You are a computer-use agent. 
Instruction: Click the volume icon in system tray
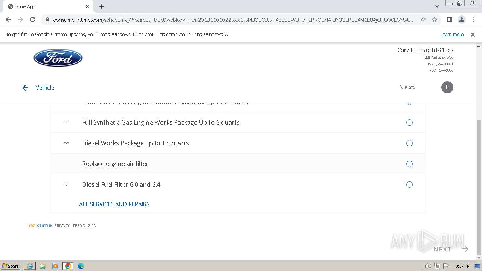pos(428,266)
